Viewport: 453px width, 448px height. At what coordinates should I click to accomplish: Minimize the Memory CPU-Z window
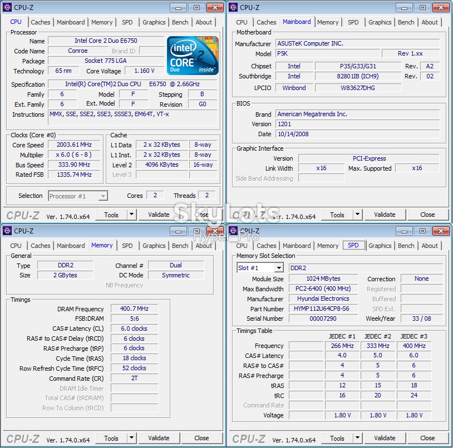[x=178, y=231]
